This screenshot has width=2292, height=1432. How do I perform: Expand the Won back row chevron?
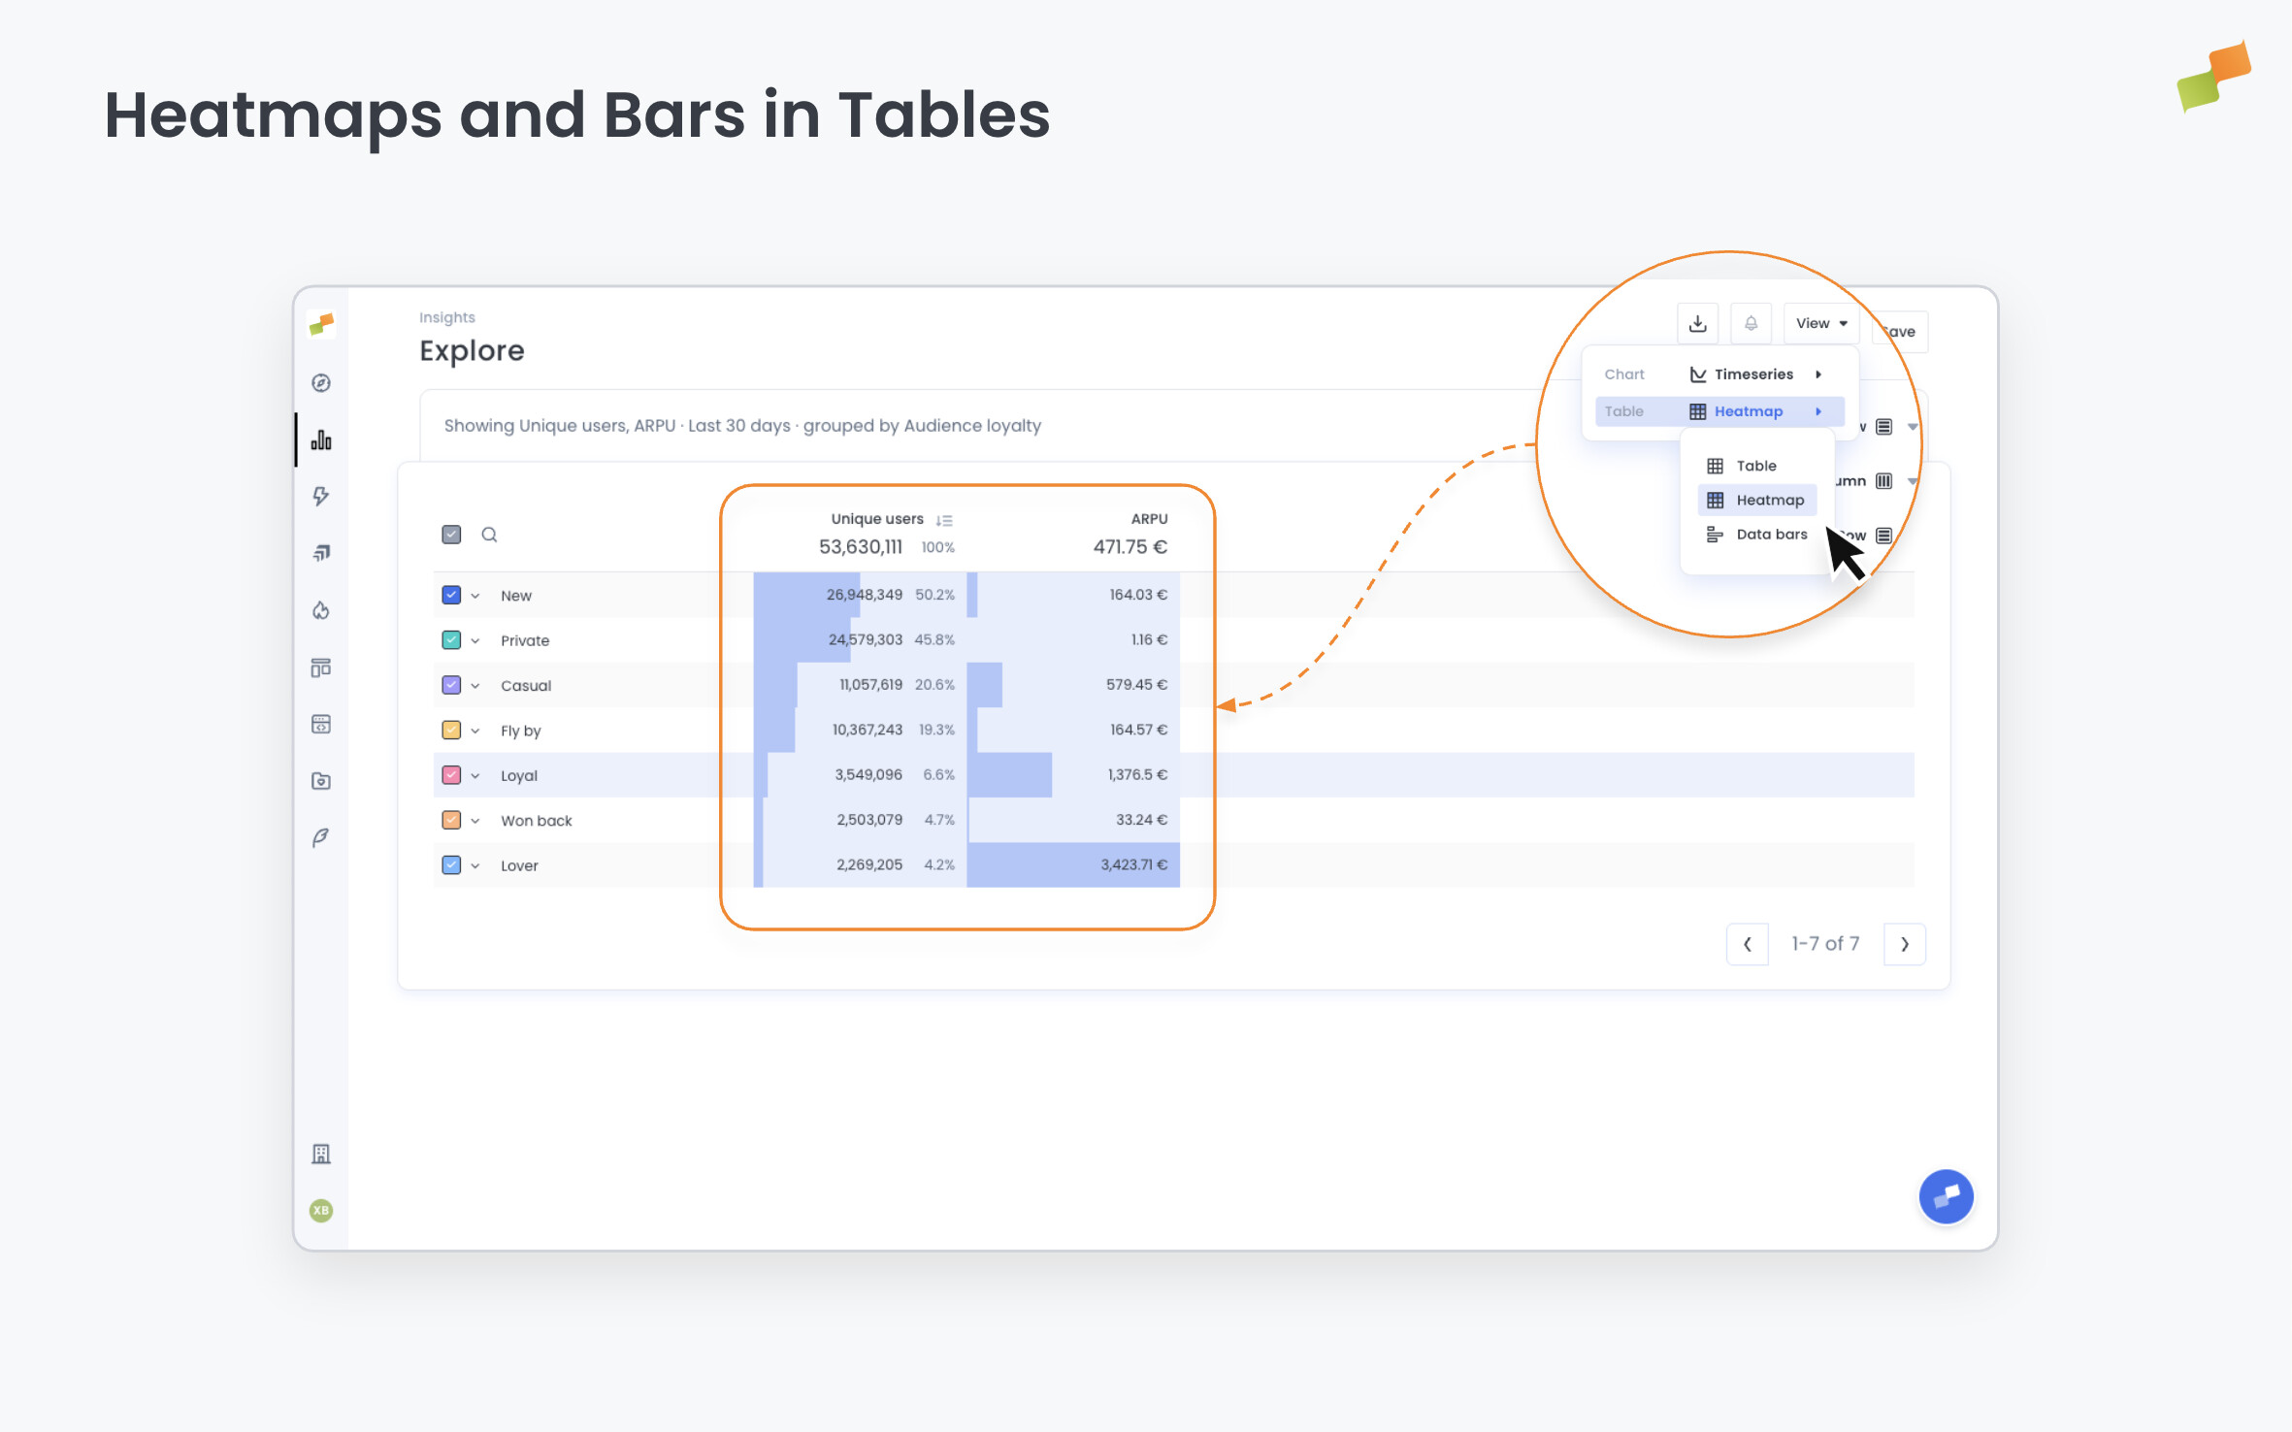tap(475, 820)
